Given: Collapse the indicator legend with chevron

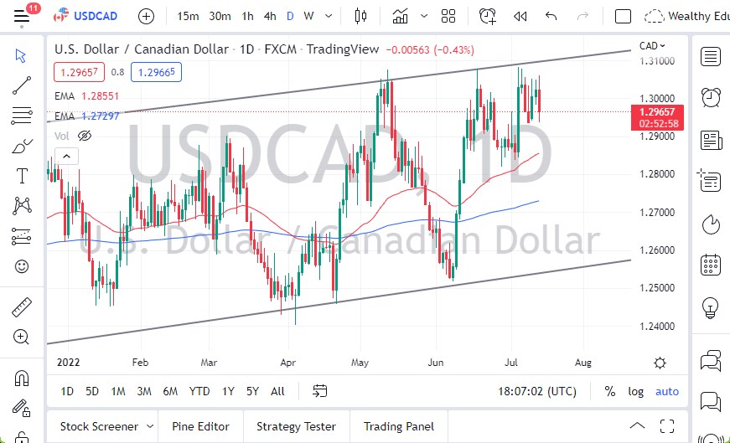Looking at the screenshot, I should (66, 157).
